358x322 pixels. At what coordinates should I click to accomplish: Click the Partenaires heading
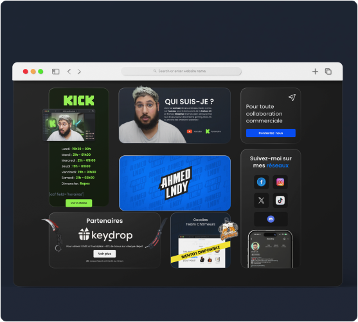point(105,221)
